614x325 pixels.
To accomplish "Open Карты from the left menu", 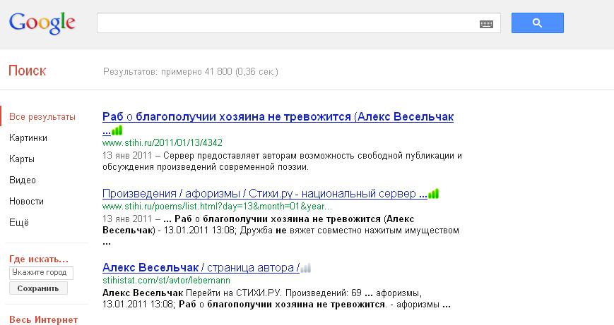I will click(22, 159).
